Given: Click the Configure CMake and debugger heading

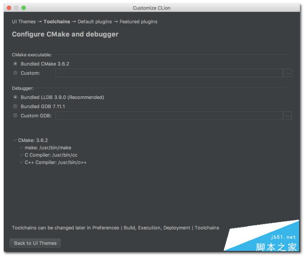Looking at the screenshot, I should tap(65, 34).
